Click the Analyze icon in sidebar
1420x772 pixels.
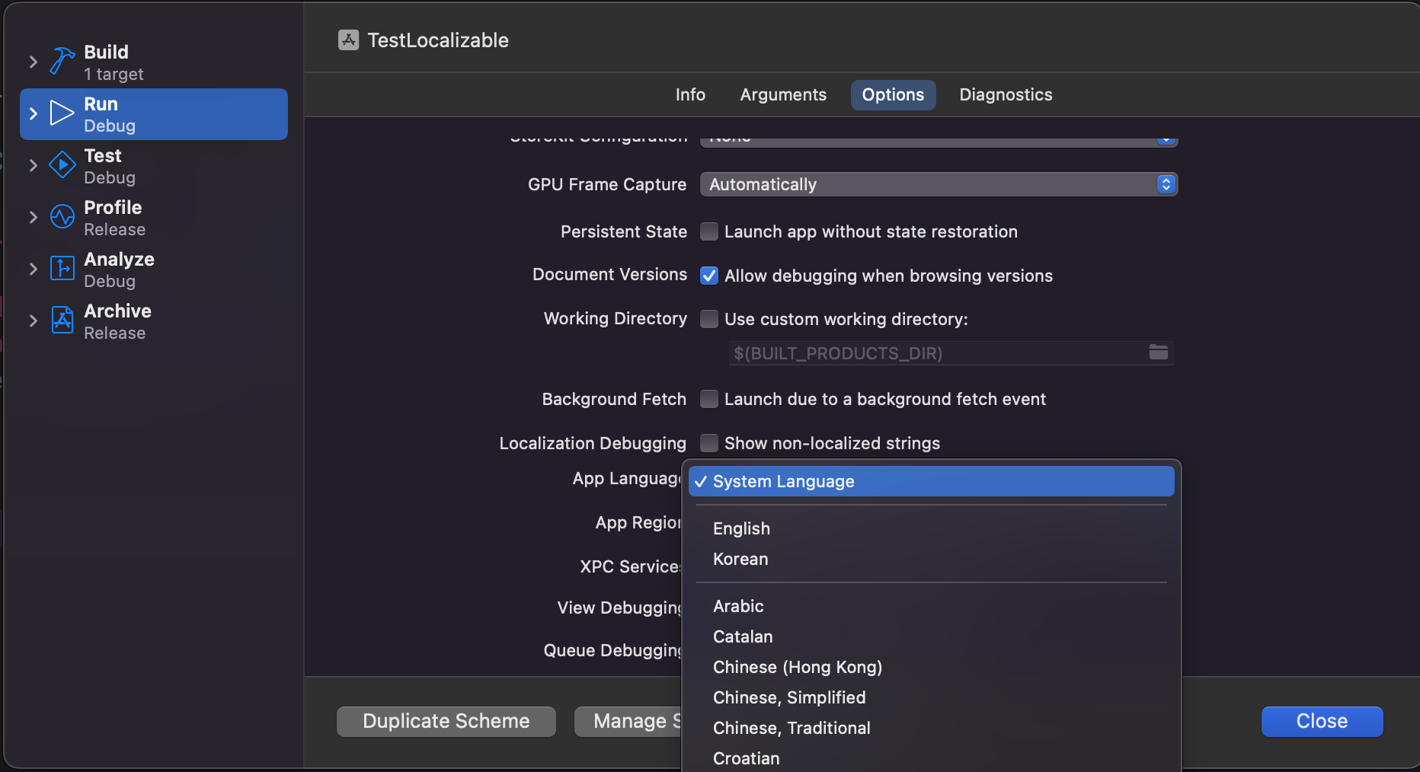pos(62,268)
